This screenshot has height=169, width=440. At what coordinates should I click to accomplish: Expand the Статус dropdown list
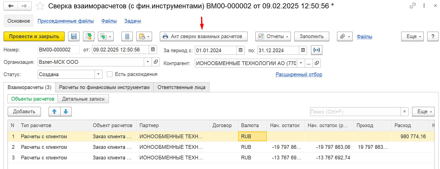tap(99, 74)
